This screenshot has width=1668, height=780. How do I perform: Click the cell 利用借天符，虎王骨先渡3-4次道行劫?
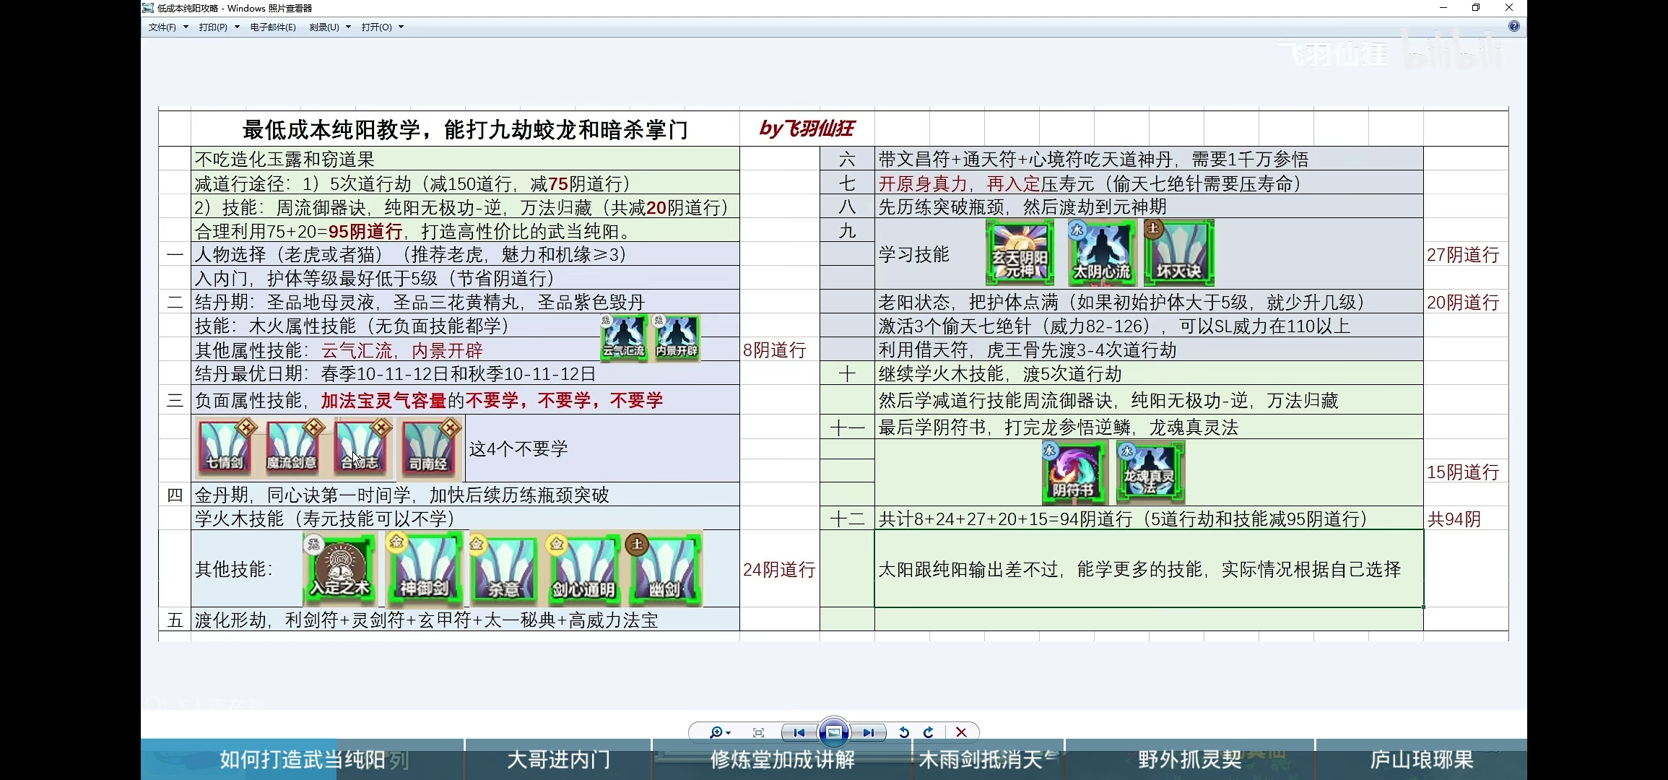click(1149, 350)
